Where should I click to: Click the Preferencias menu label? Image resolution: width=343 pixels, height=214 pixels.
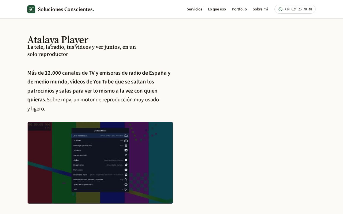point(78,170)
